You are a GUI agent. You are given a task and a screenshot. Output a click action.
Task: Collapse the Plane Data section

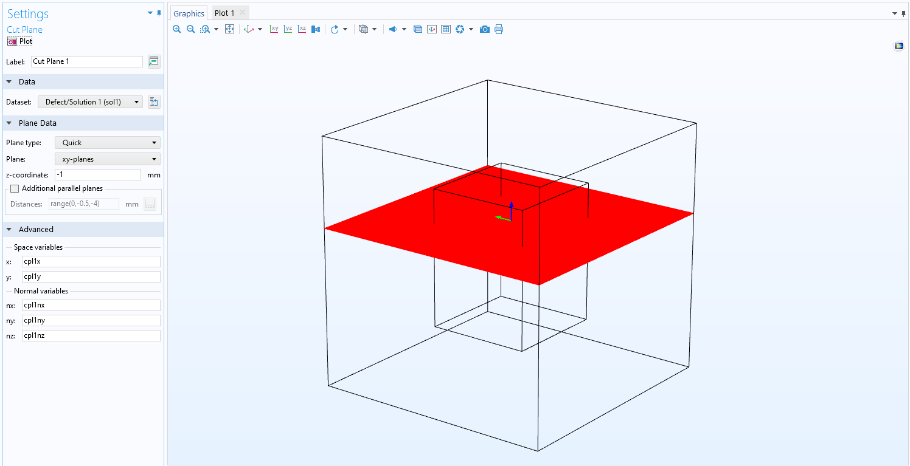coord(9,123)
